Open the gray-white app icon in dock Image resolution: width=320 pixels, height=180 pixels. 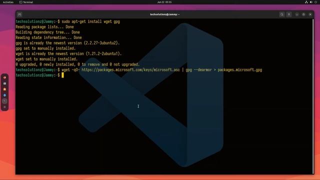click(4, 83)
